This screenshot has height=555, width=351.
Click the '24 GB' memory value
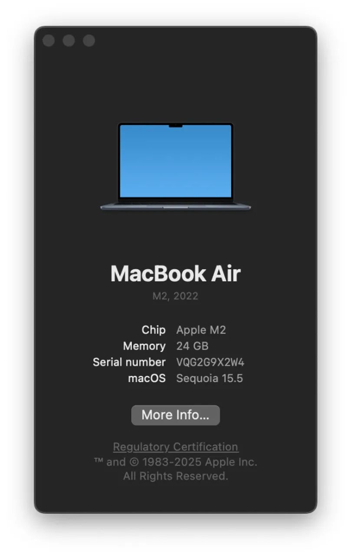tap(192, 346)
